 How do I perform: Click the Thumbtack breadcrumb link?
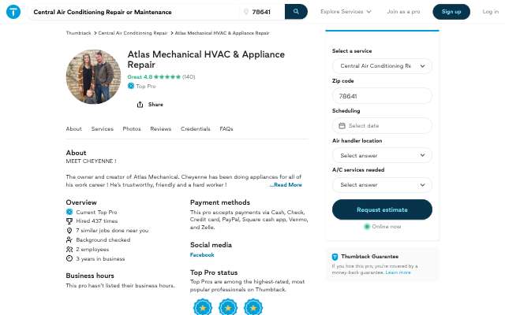79,33
